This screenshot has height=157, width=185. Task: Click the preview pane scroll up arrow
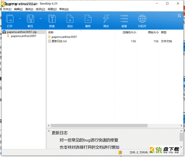point(181,131)
